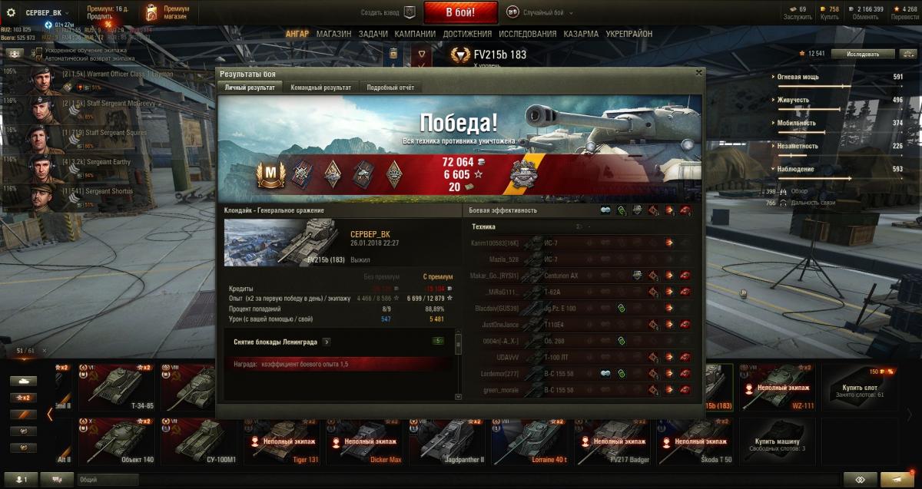The width and height of the screenshot is (922, 489).
Task: Toggle the vehicle type carousel filter button
Action: pos(23,381)
